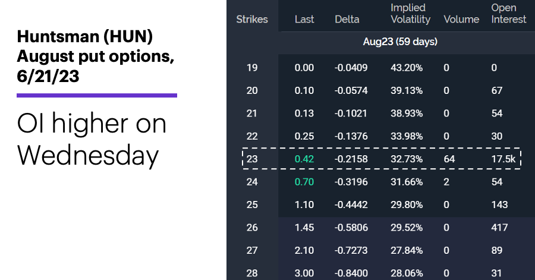Click the 25 strike row

[x=381, y=205]
